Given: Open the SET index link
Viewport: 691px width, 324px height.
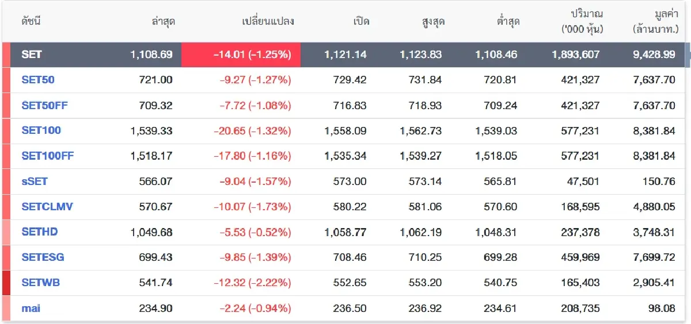Looking at the screenshot, I should [32, 55].
